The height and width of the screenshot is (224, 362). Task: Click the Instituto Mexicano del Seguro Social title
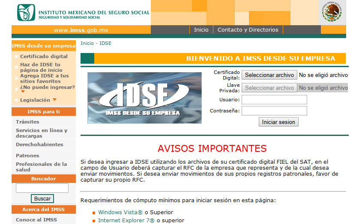coord(94,13)
